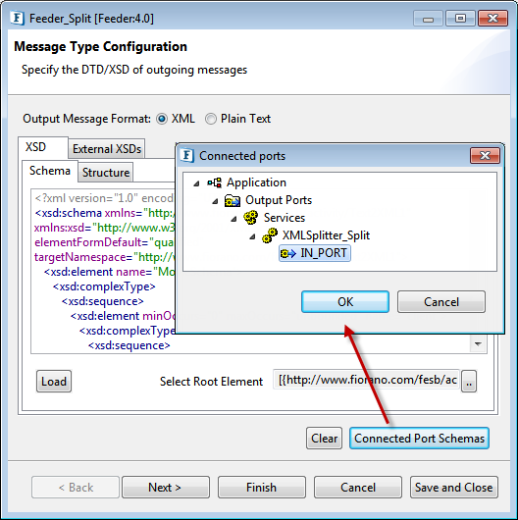This screenshot has height=520, width=518.
Task: Collapse the XMLSplitter_Split node
Action: point(252,236)
